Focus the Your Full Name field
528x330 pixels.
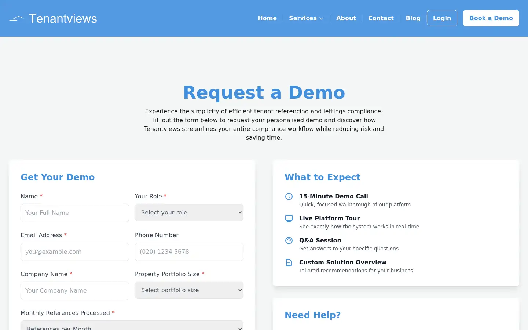pyautogui.click(x=75, y=213)
